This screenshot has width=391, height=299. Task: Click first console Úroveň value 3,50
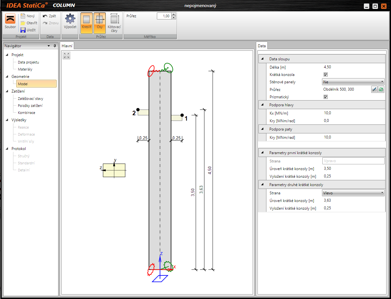[x=327, y=168]
